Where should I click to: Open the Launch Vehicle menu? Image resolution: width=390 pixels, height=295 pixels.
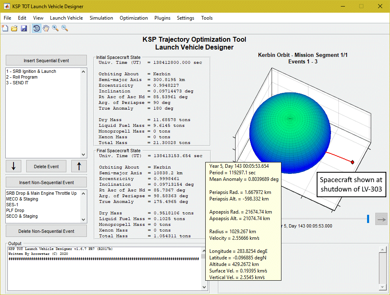pos(66,18)
